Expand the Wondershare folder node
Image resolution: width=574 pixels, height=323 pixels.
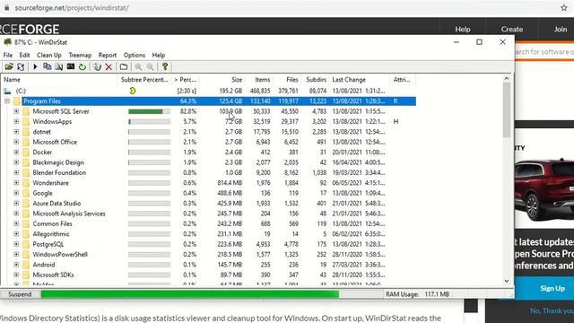pos(16,183)
